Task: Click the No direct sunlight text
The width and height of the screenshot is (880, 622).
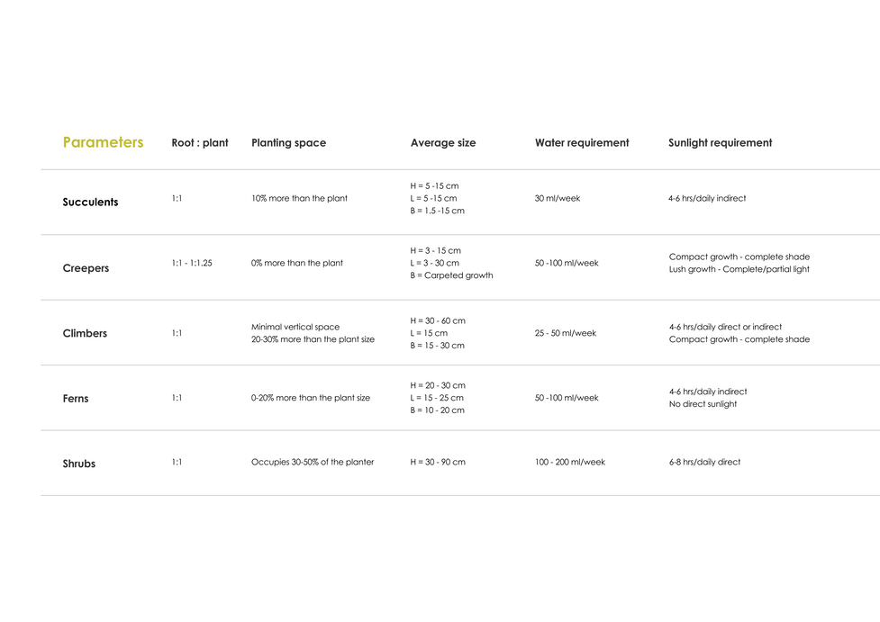Action: click(x=703, y=404)
